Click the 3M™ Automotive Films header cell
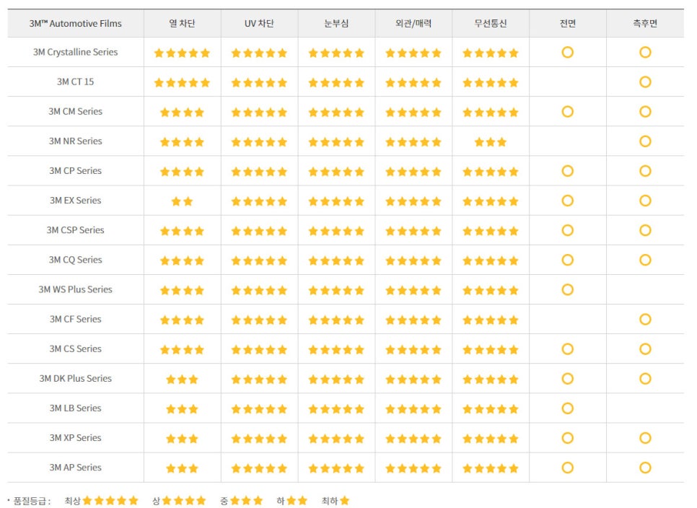This screenshot has width=697, height=508. click(75, 23)
